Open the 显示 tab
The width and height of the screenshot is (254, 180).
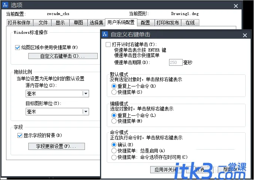pos(60,23)
